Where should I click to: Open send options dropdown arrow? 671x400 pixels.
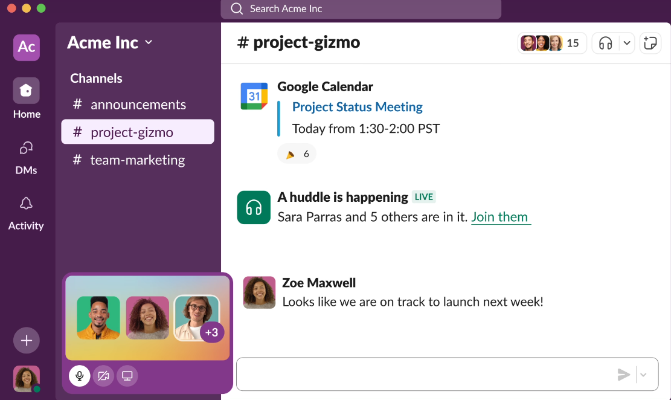[x=643, y=375]
